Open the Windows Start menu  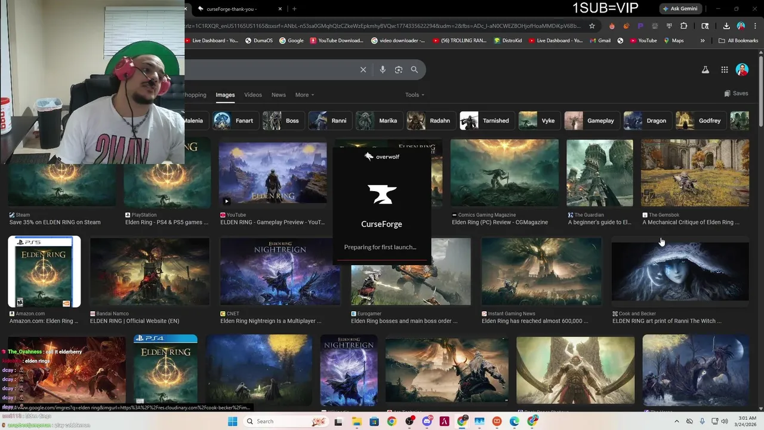(x=232, y=422)
